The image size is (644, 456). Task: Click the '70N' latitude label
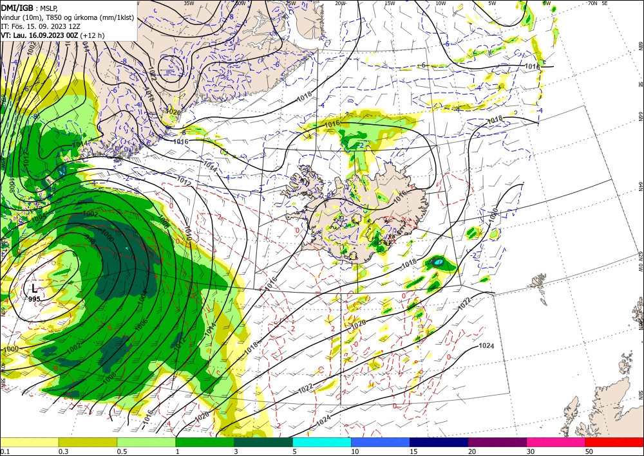[592, 3]
